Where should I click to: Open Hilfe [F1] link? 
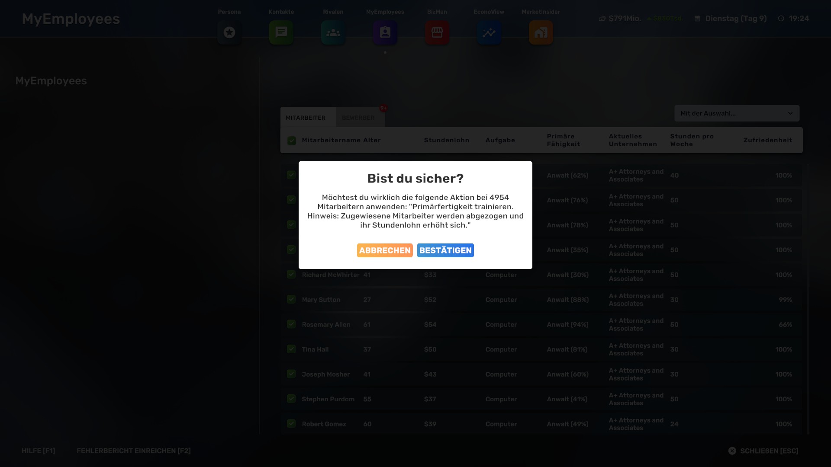point(38,451)
